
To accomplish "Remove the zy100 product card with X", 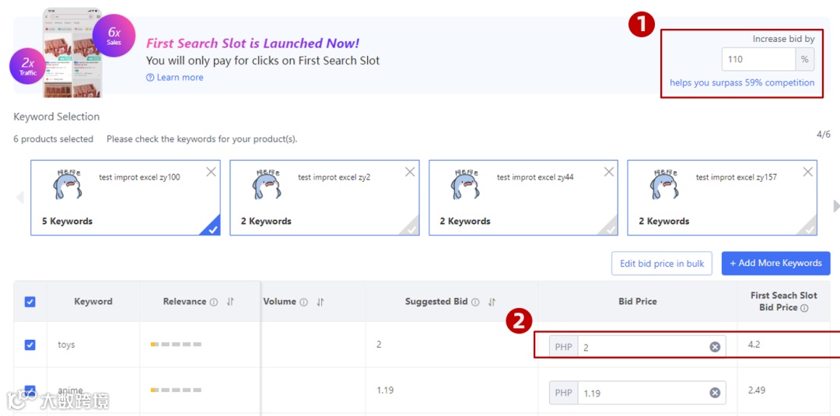I will [211, 172].
